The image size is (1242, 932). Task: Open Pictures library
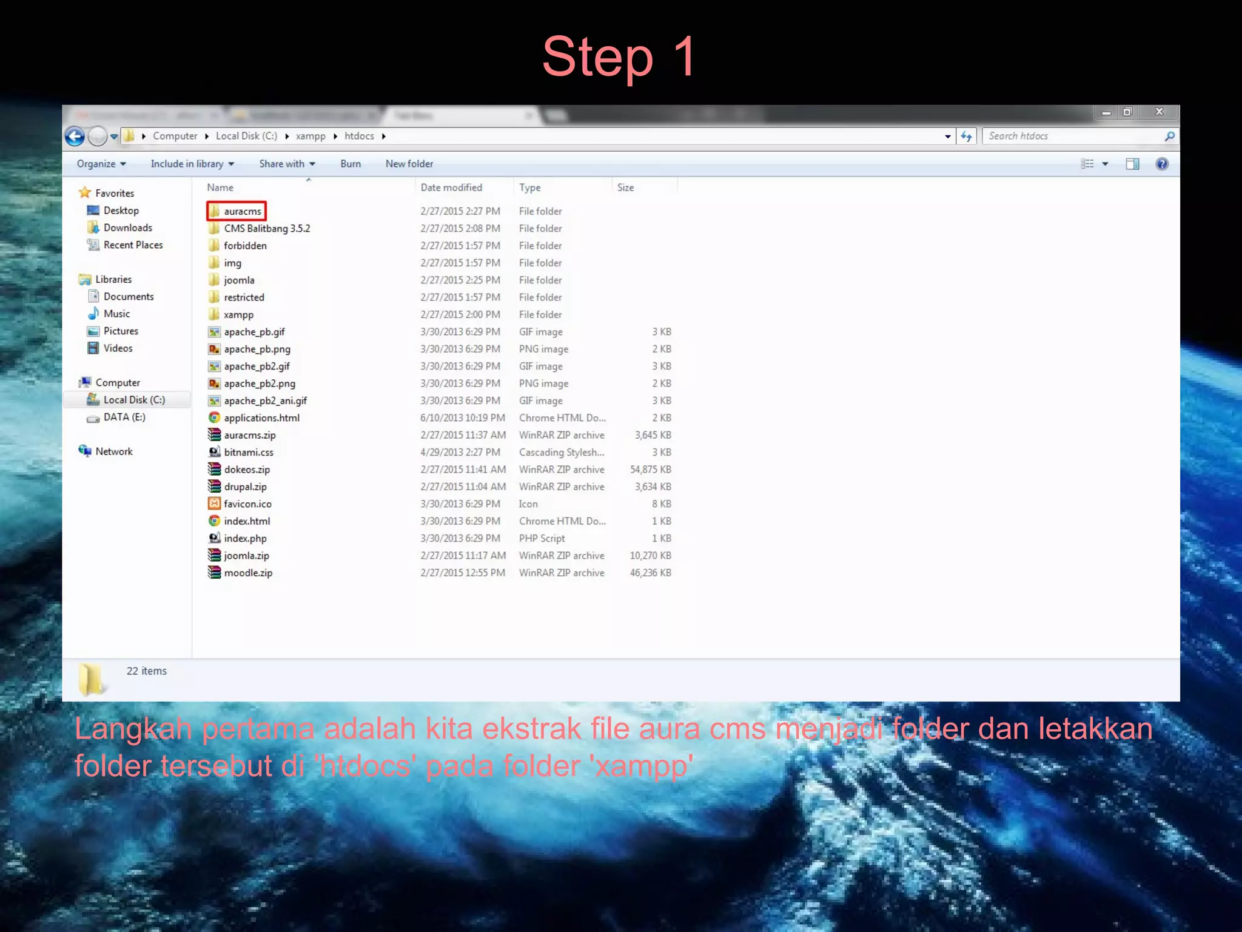121,331
